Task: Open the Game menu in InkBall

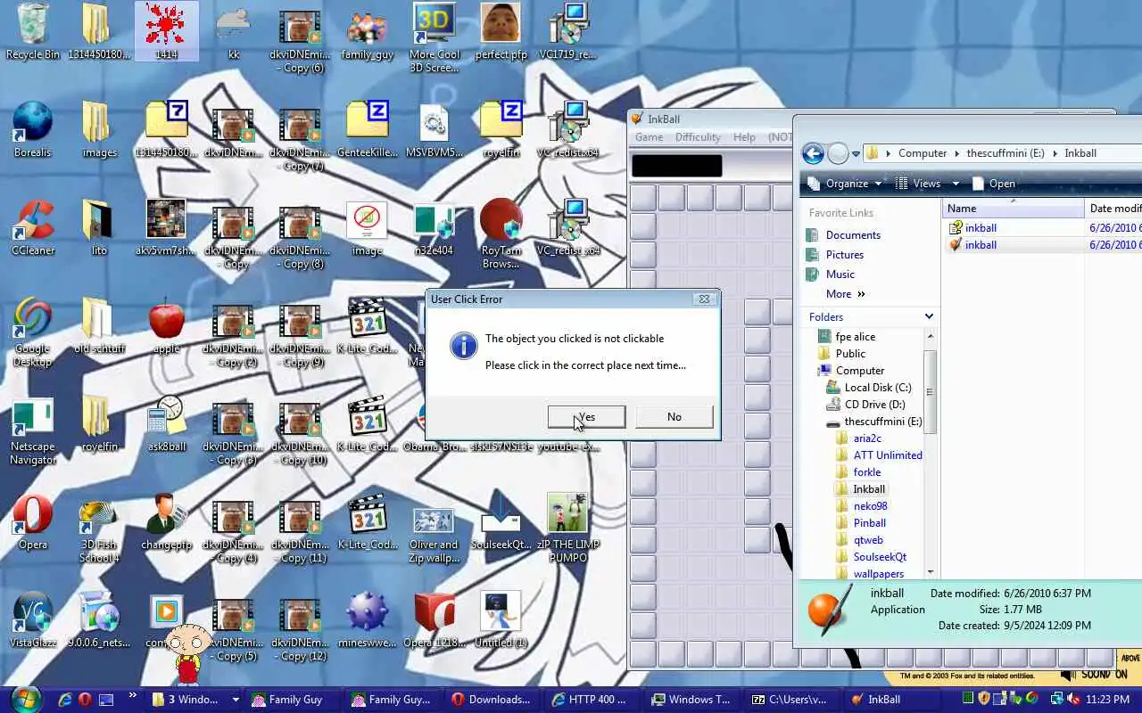Action: (649, 137)
